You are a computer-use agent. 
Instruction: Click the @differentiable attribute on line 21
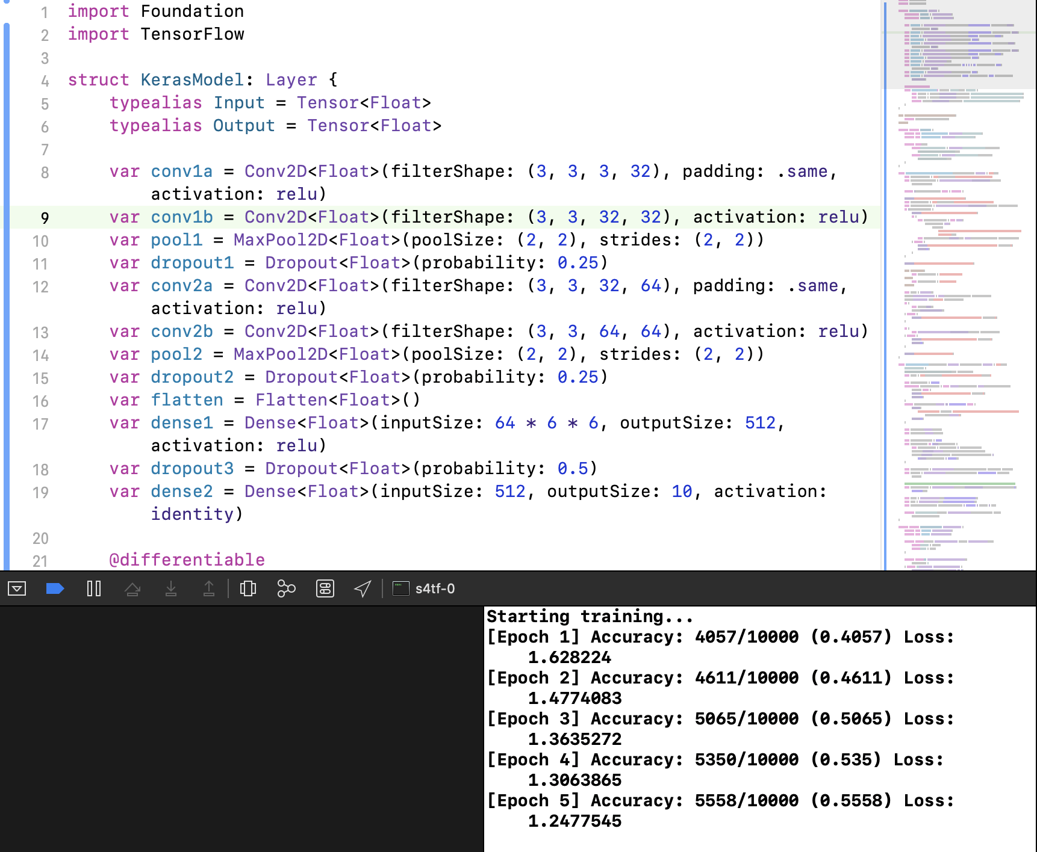tap(187, 559)
